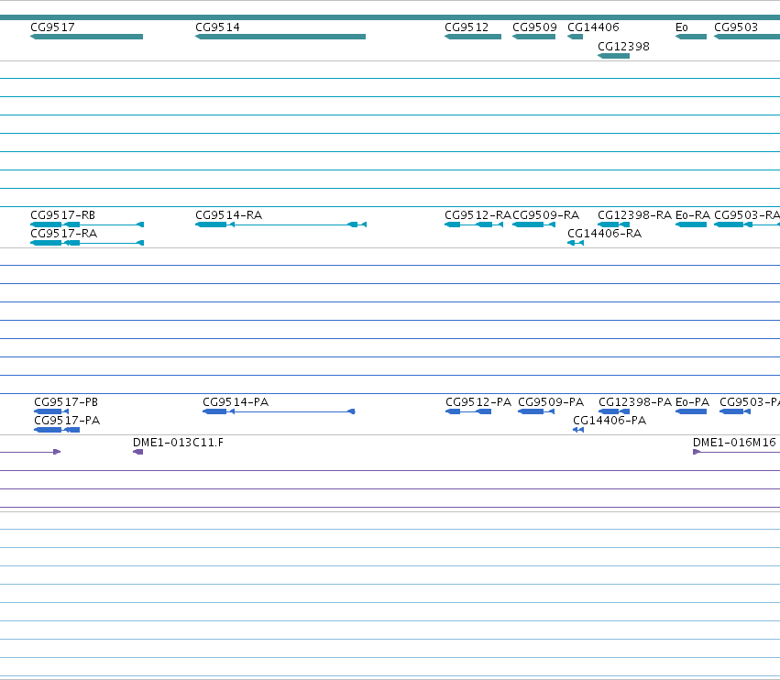Click the DME1-013C11.F label

pyautogui.click(x=178, y=443)
